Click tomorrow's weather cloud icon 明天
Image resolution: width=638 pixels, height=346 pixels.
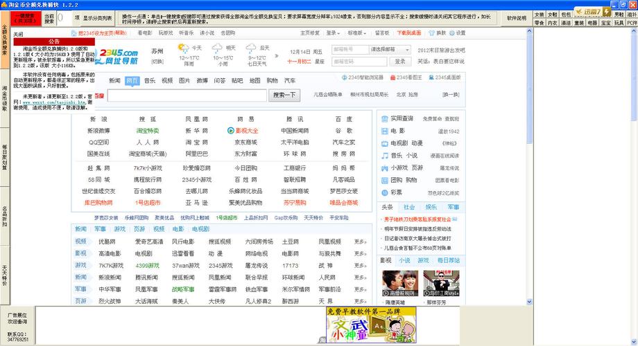(x=217, y=48)
